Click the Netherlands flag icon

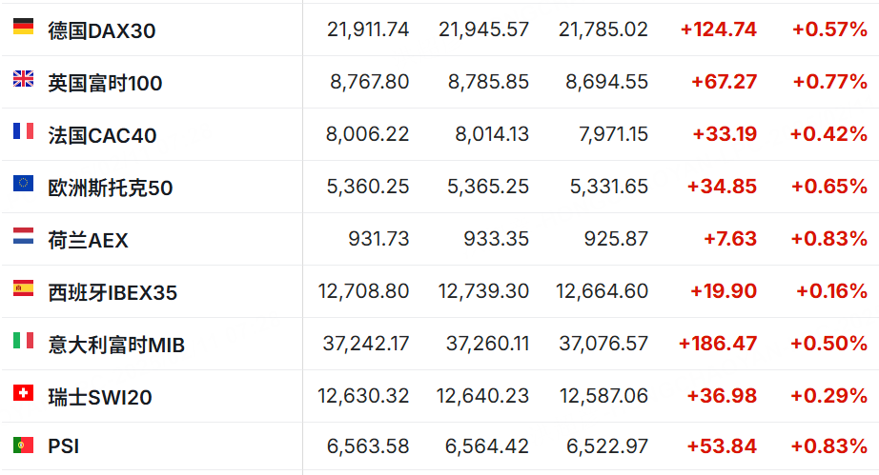pyautogui.click(x=23, y=235)
